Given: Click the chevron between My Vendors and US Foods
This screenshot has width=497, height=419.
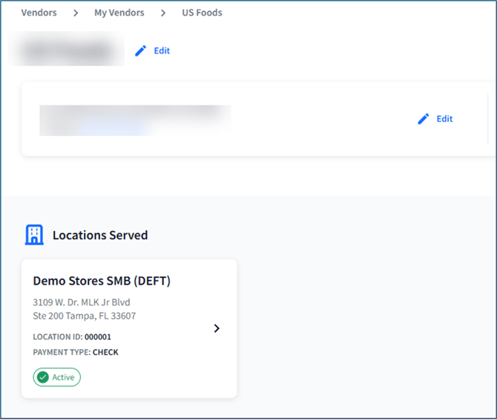Looking at the screenshot, I should (163, 13).
